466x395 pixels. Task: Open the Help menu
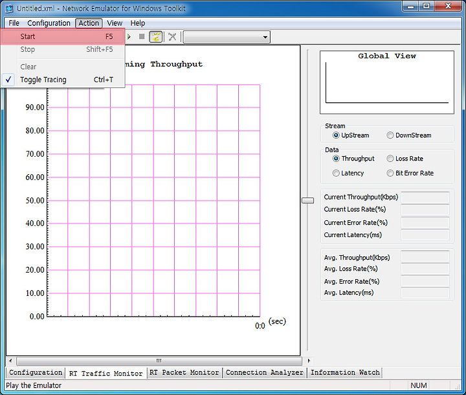(x=138, y=23)
